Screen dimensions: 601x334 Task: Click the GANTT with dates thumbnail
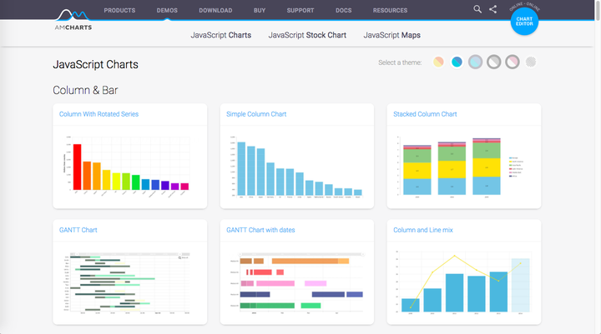[295, 282]
